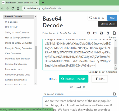This screenshot has width=119, height=111.
Task: Click the input textarea scrollbar thumb
Action: point(116,55)
